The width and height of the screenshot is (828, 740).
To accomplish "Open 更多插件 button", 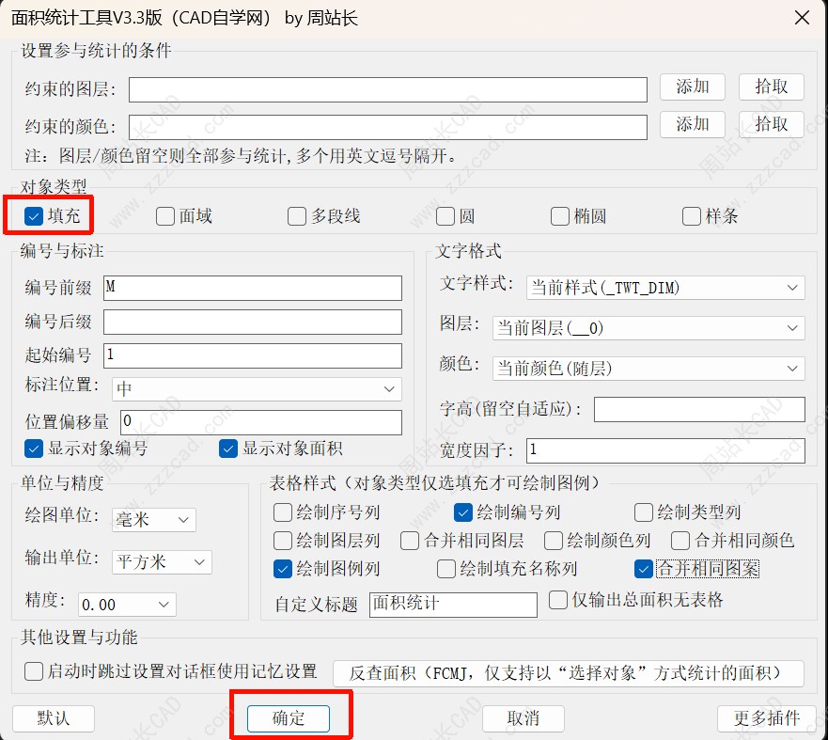I will (x=767, y=718).
